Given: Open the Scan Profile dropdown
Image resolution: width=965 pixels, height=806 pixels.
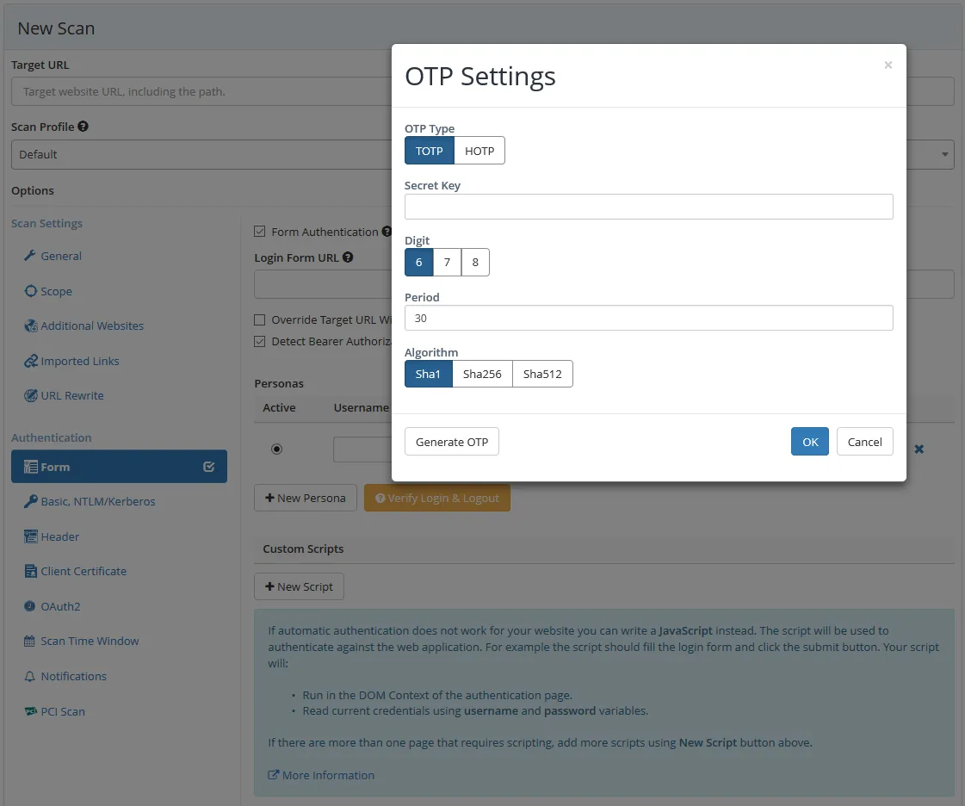Looking at the screenshot, I should tap(943, 154).
